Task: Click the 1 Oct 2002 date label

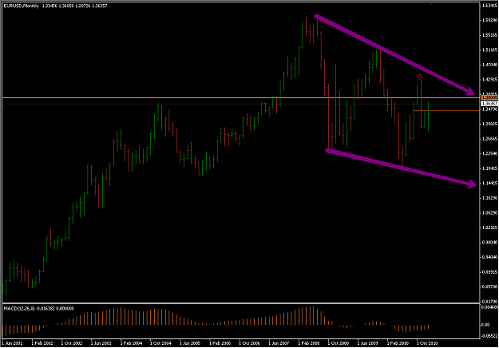Action: [72, 343]
